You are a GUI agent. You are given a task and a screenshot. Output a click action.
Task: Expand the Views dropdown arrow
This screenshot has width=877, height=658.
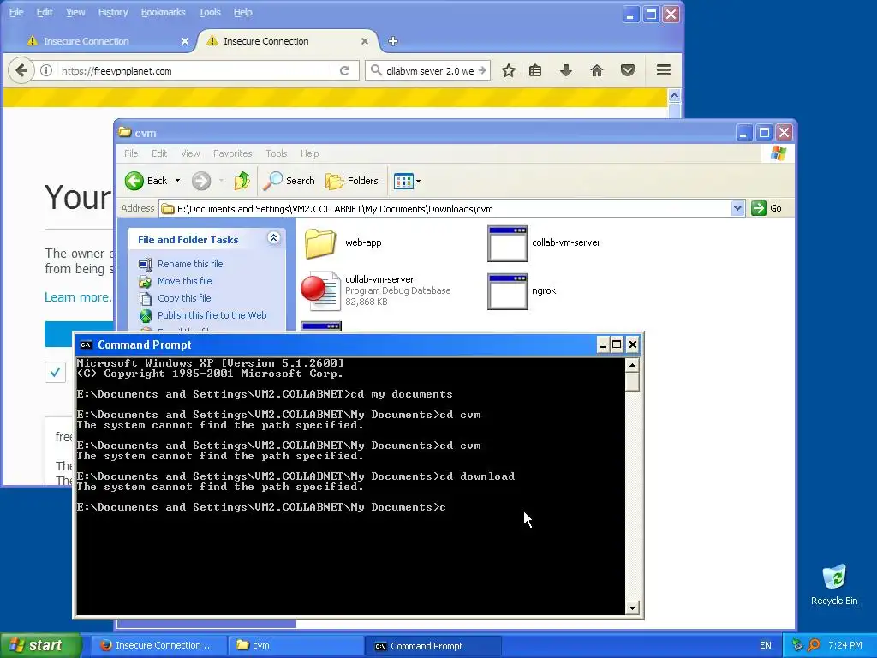418,181
